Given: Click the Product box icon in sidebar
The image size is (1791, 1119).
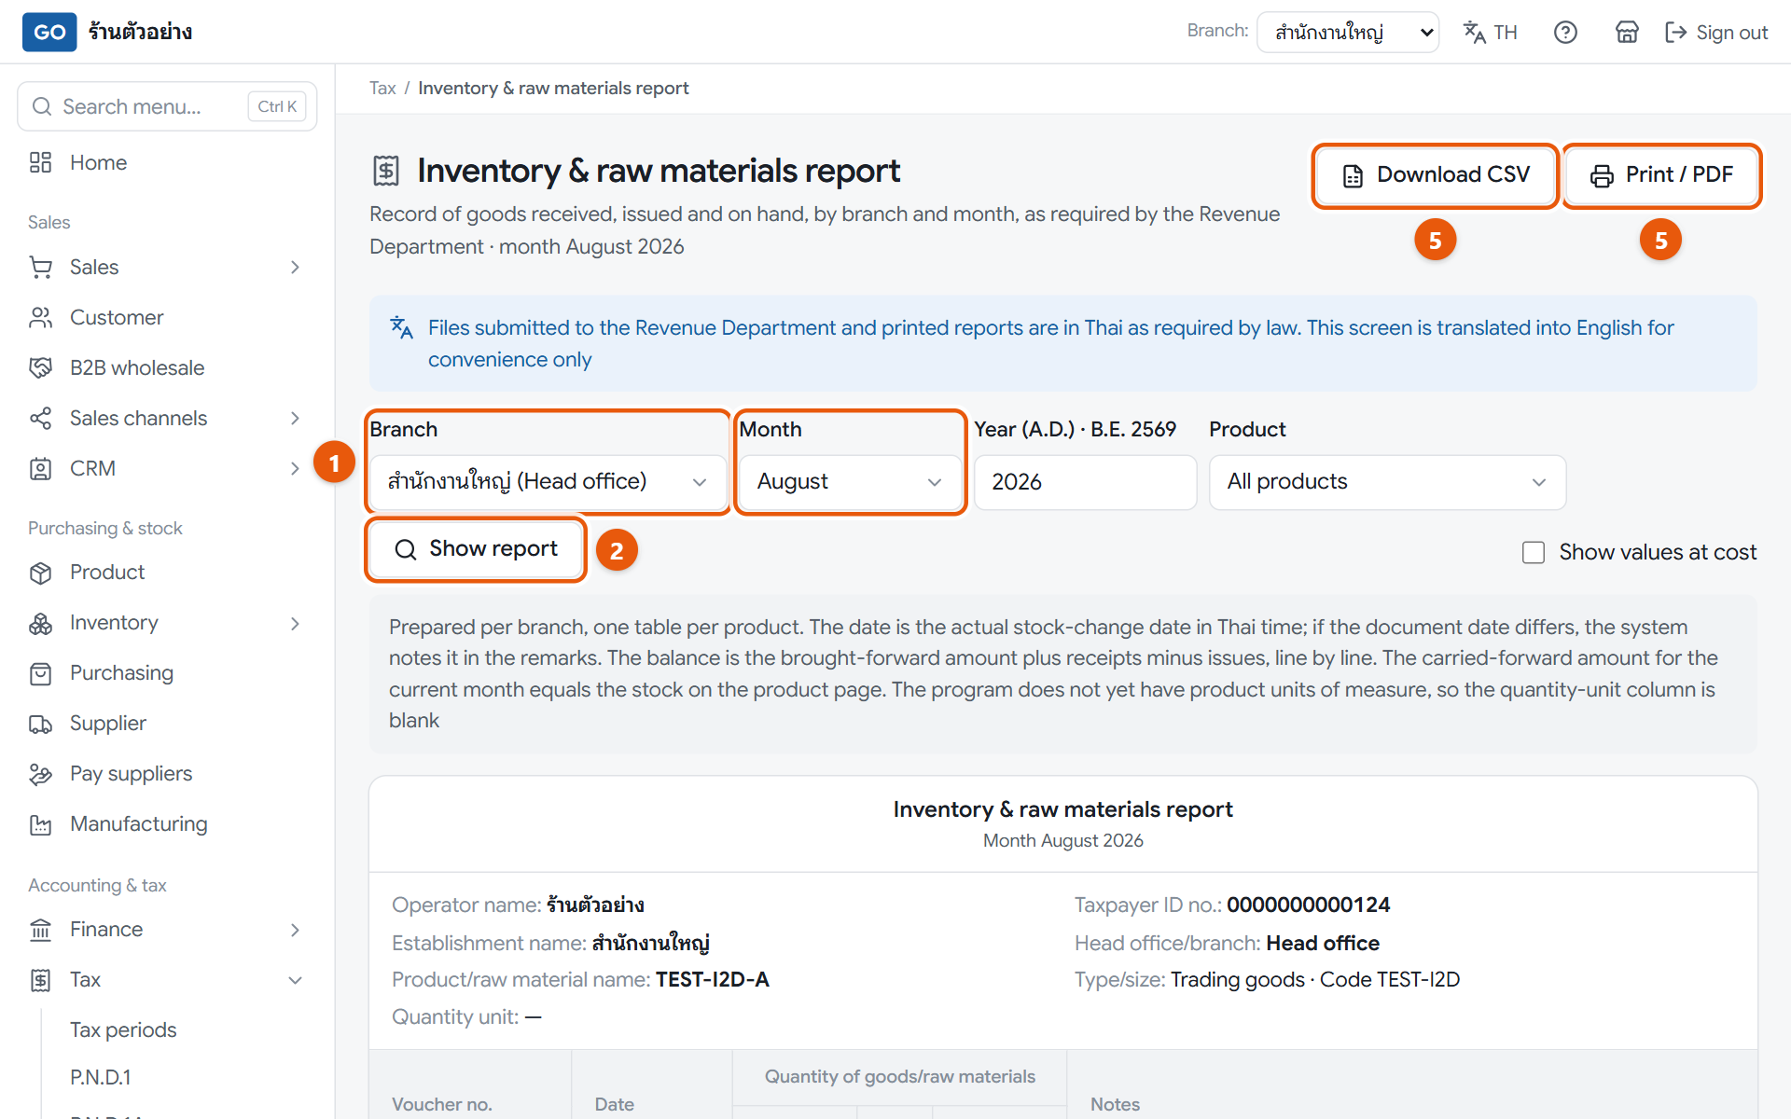Looking at the screenshot, I should click(x=40, y=573).
